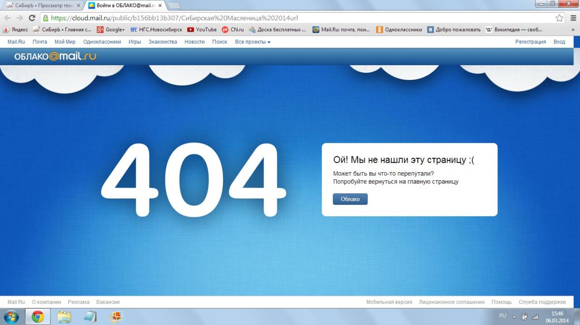Toggle the RU keyboard language indicator

[x=503, y=316]
